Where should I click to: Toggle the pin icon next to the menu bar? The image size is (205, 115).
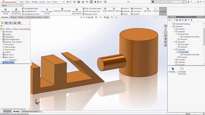point(63,2)
